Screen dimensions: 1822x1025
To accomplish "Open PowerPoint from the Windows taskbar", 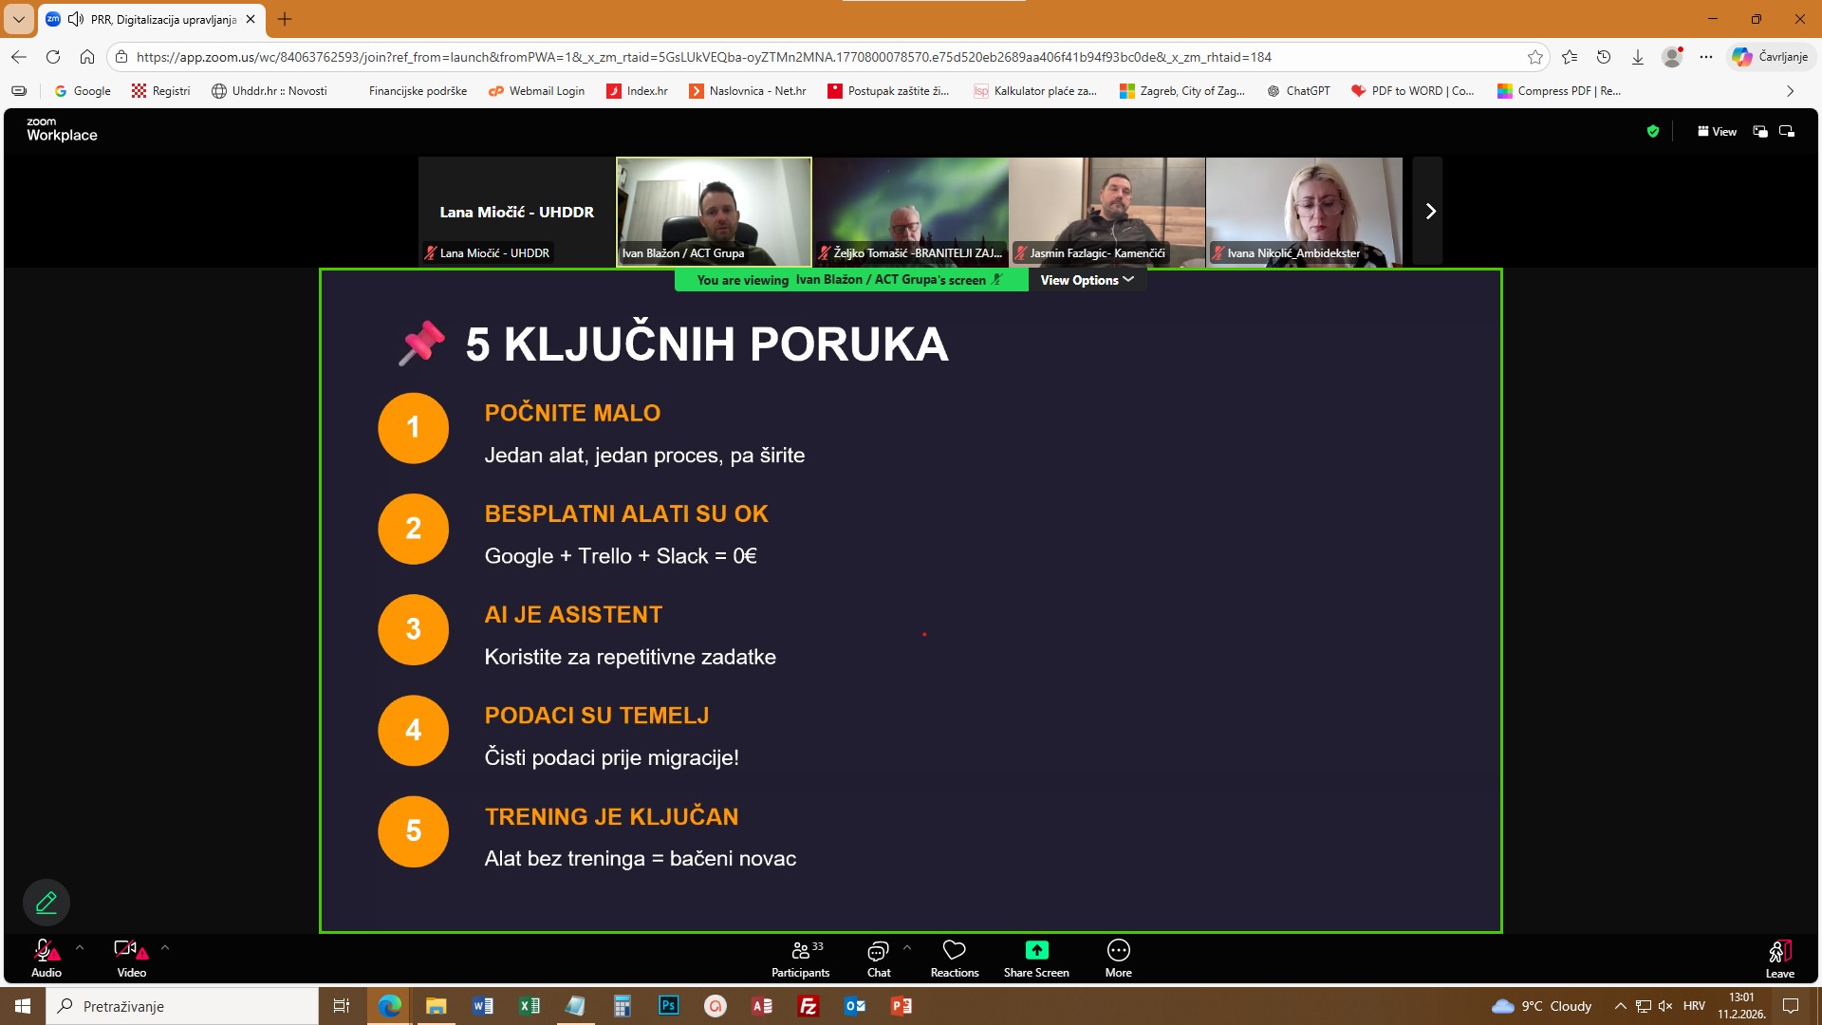I will [901, 1006].
